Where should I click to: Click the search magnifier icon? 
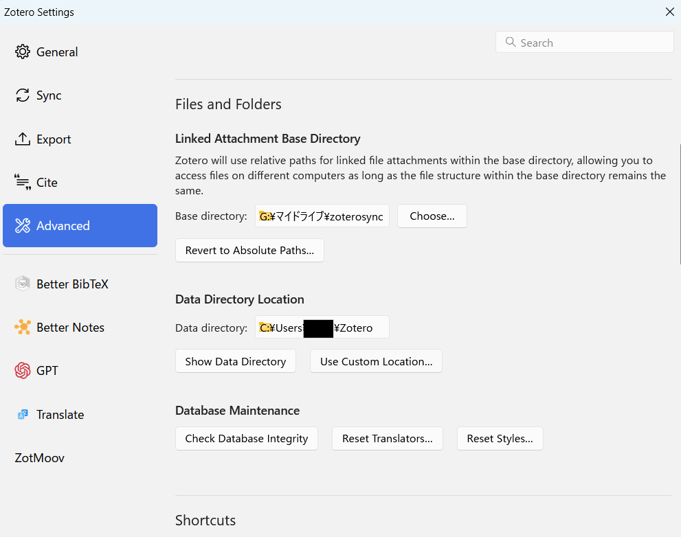(x=511, y=42)
